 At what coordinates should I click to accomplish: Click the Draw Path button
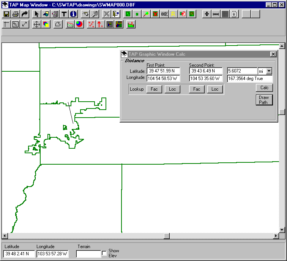(264, 100)
